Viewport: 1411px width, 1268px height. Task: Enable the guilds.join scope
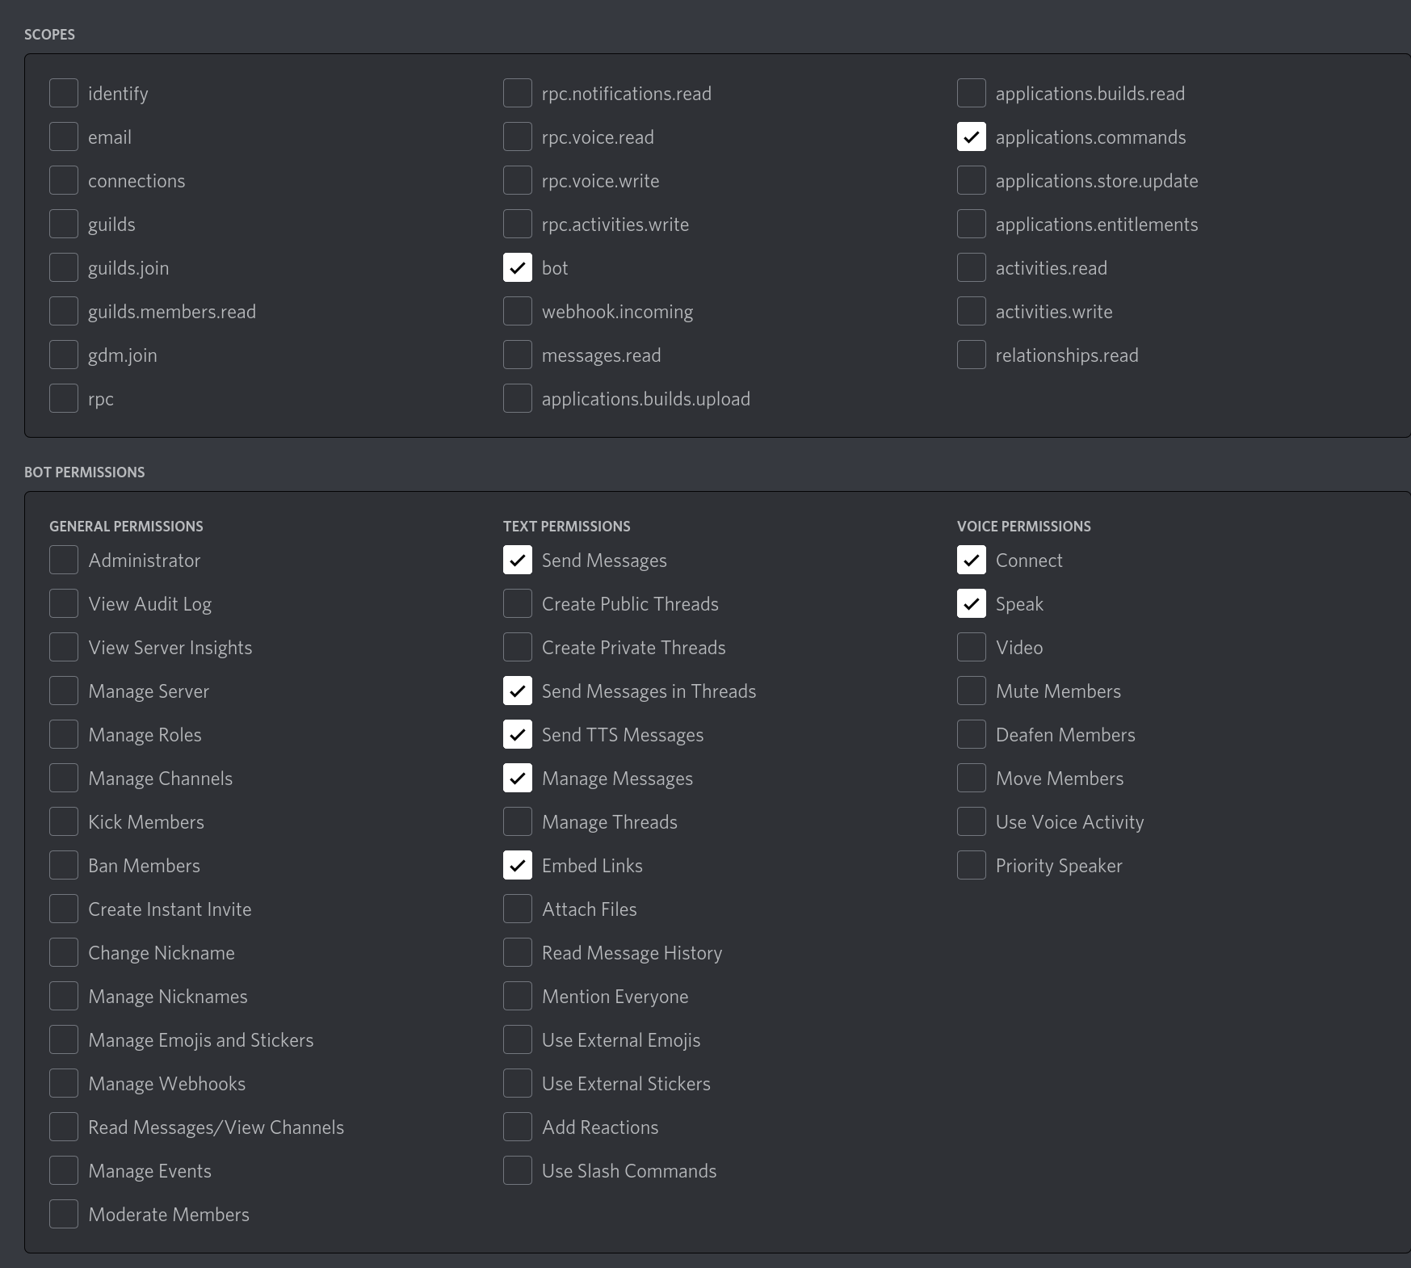(x=64, y=267)
